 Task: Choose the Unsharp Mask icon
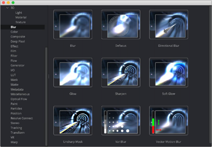(73, 120)
